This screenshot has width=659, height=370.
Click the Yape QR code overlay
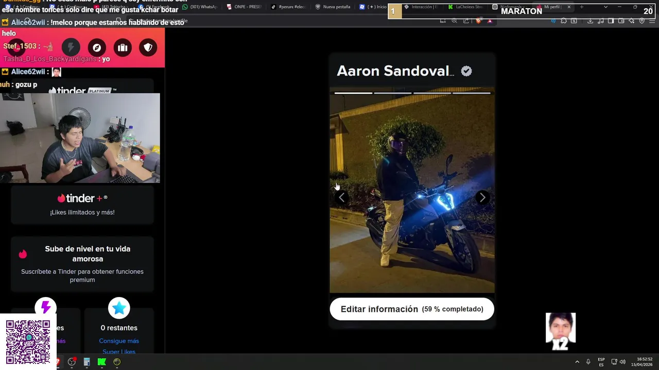(x=28, y=342)
